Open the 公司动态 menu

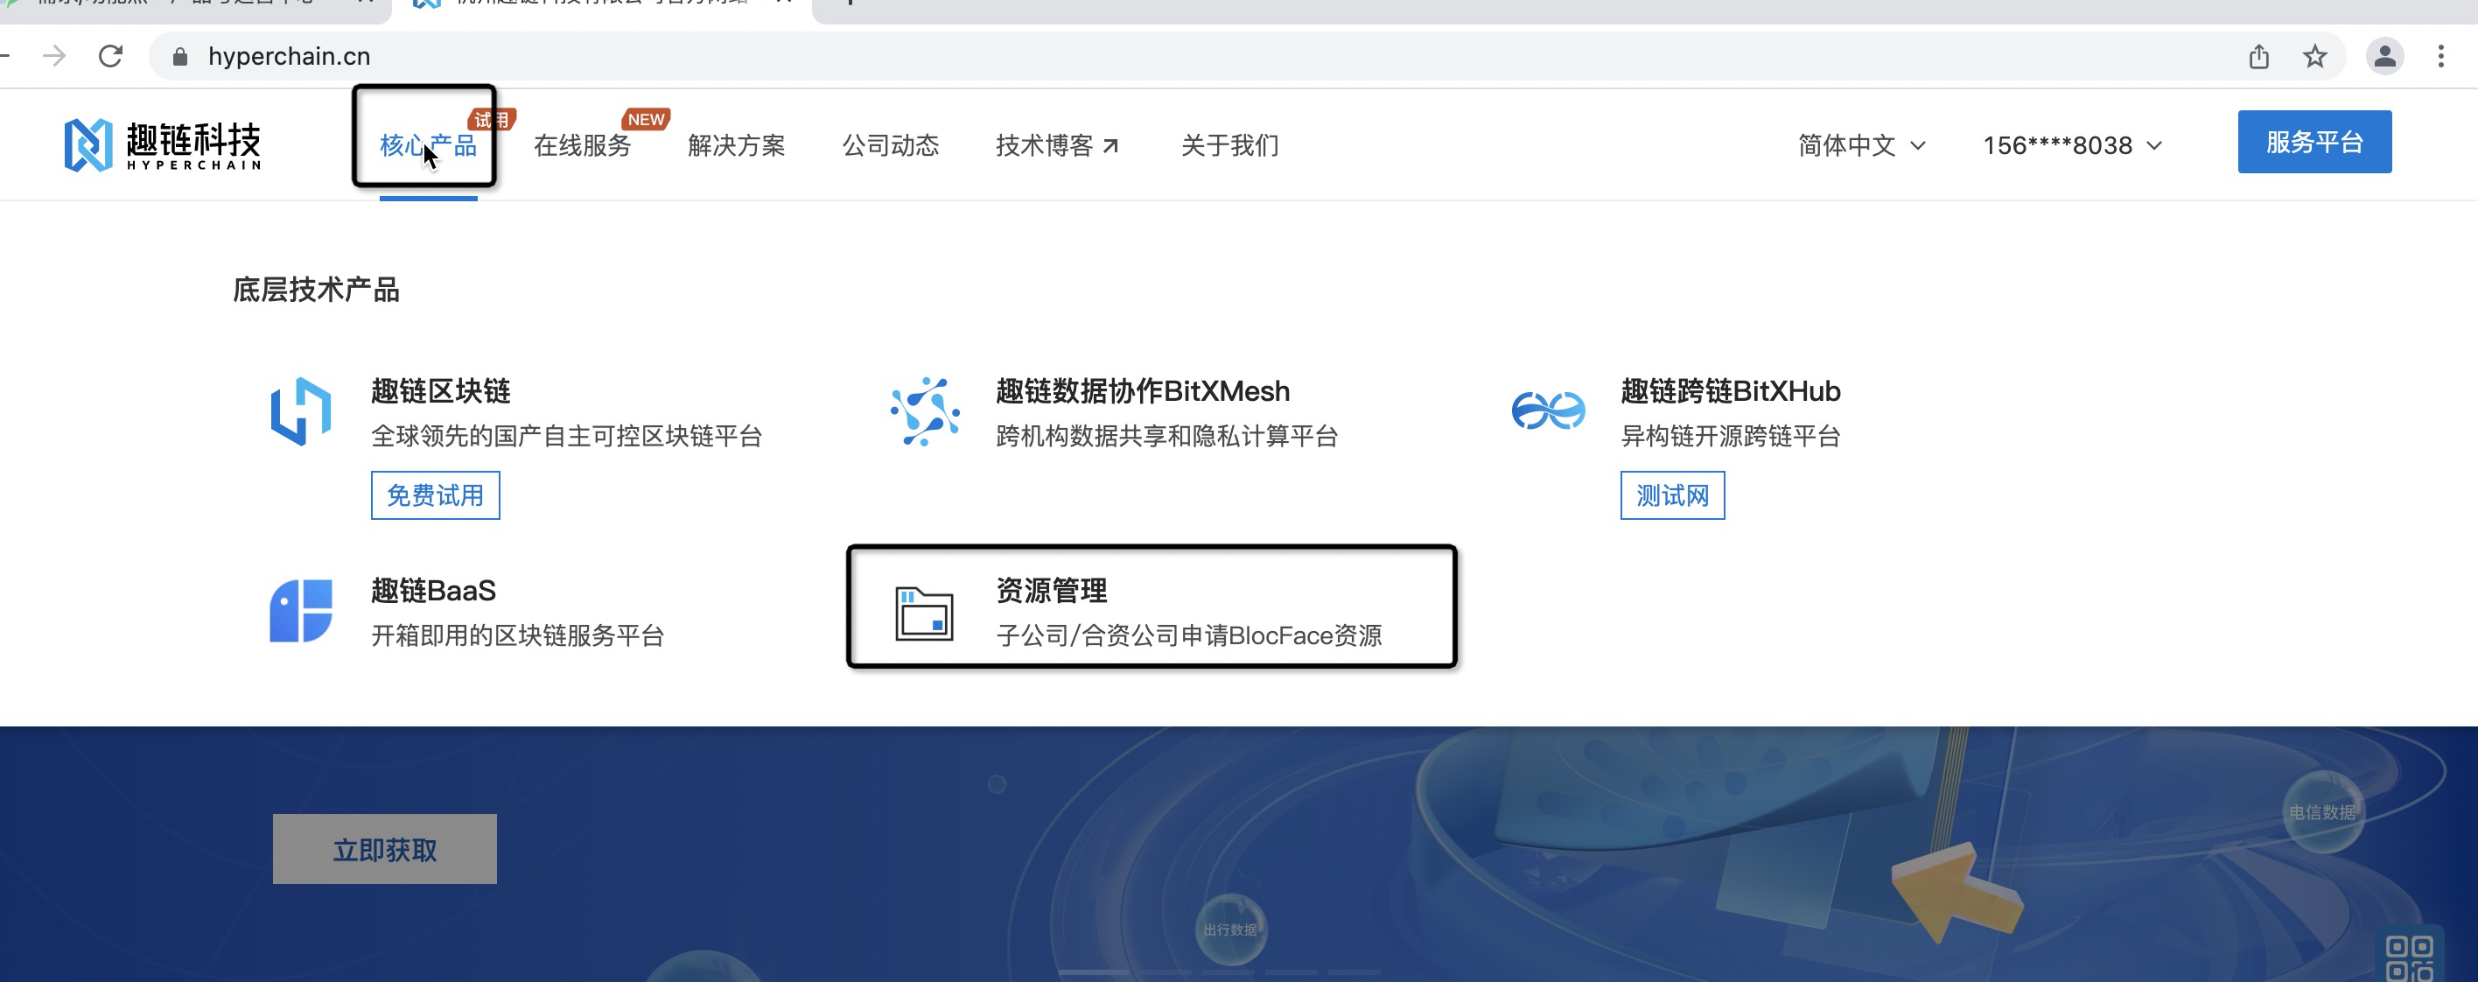891,145
